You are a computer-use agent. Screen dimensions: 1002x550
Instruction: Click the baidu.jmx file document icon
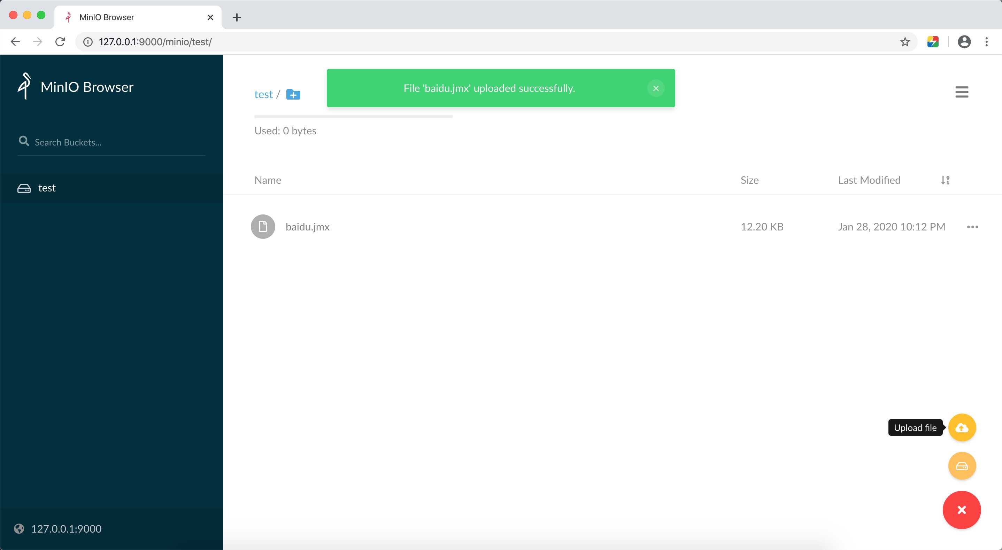(x=263, y=226)
